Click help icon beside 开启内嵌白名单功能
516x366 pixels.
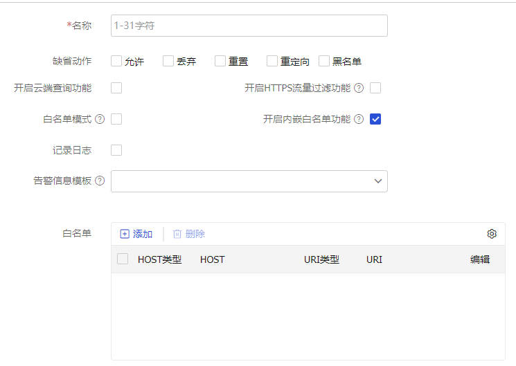[359, 119]
